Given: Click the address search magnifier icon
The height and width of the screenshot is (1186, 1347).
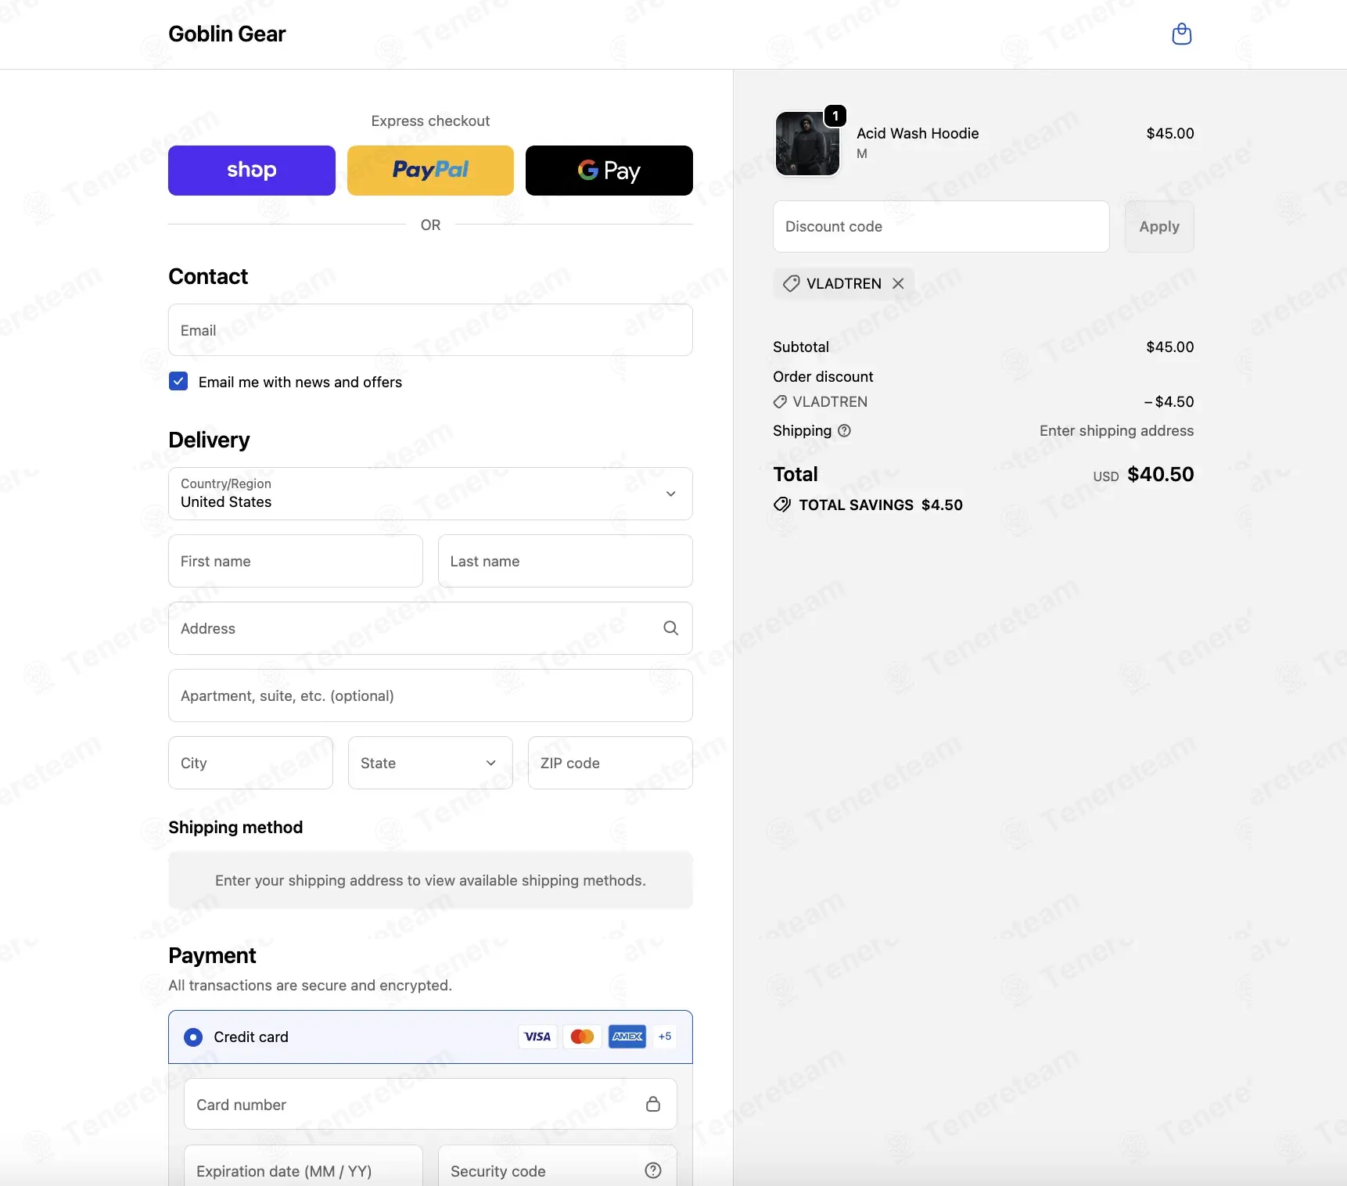Looking at the screenshot, I should [x=670, y=628].
